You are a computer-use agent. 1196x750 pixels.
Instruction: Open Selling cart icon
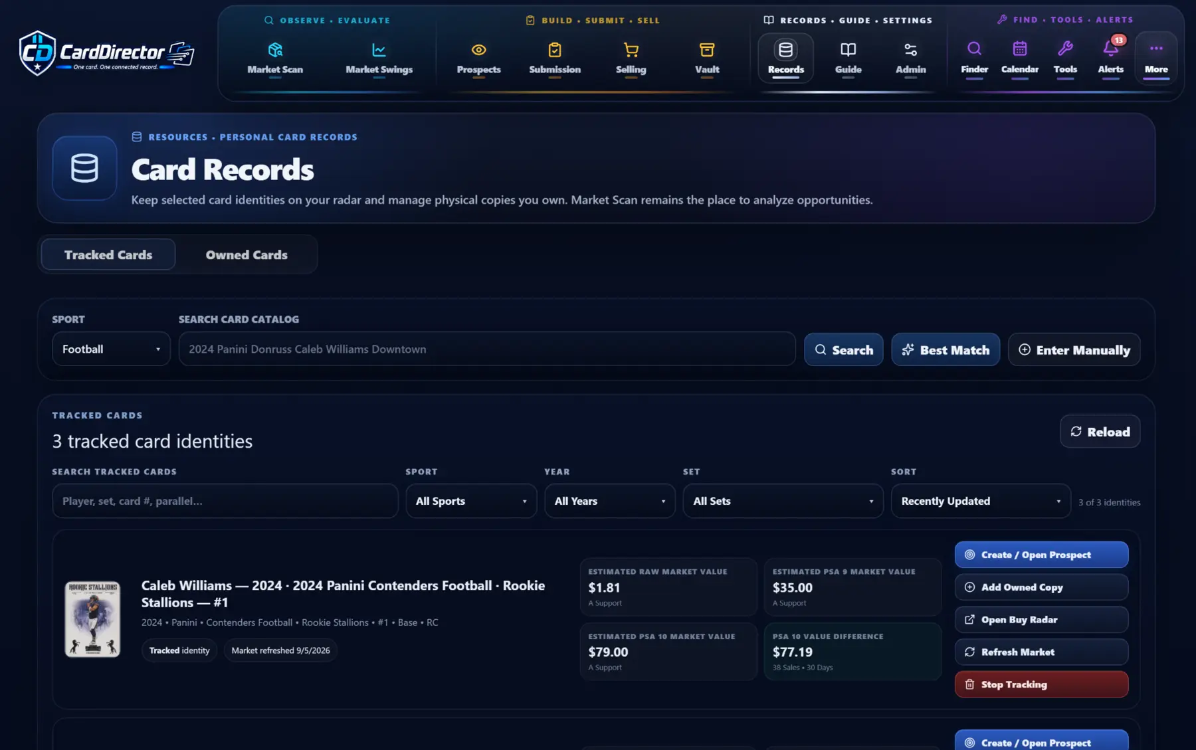click(631, 50)
